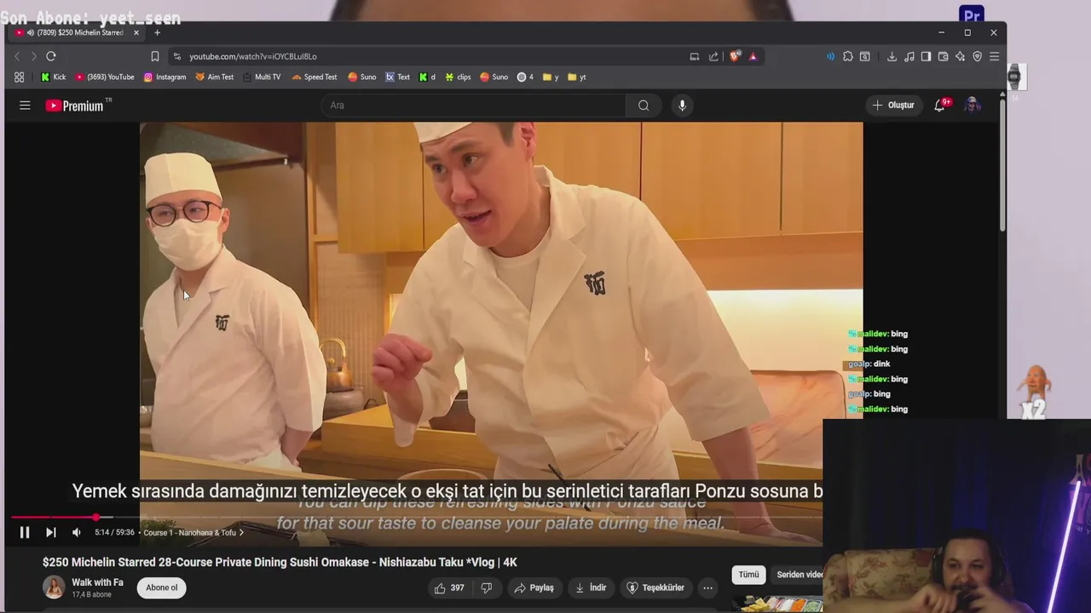Share the video via Paylaş
This screenshot has width=1091, height=613.
534,587
